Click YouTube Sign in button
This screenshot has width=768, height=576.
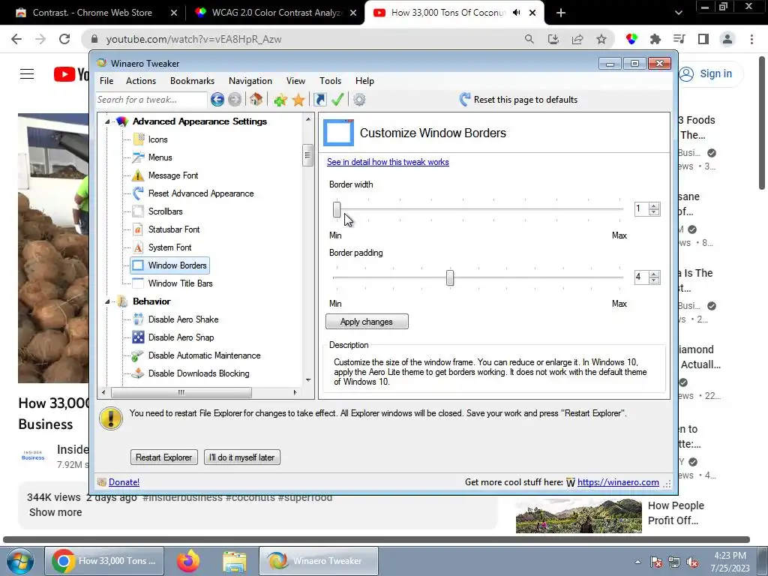pos(709,74)
